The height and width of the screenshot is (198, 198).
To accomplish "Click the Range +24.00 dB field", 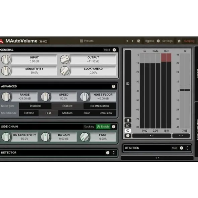I will 24,97.
